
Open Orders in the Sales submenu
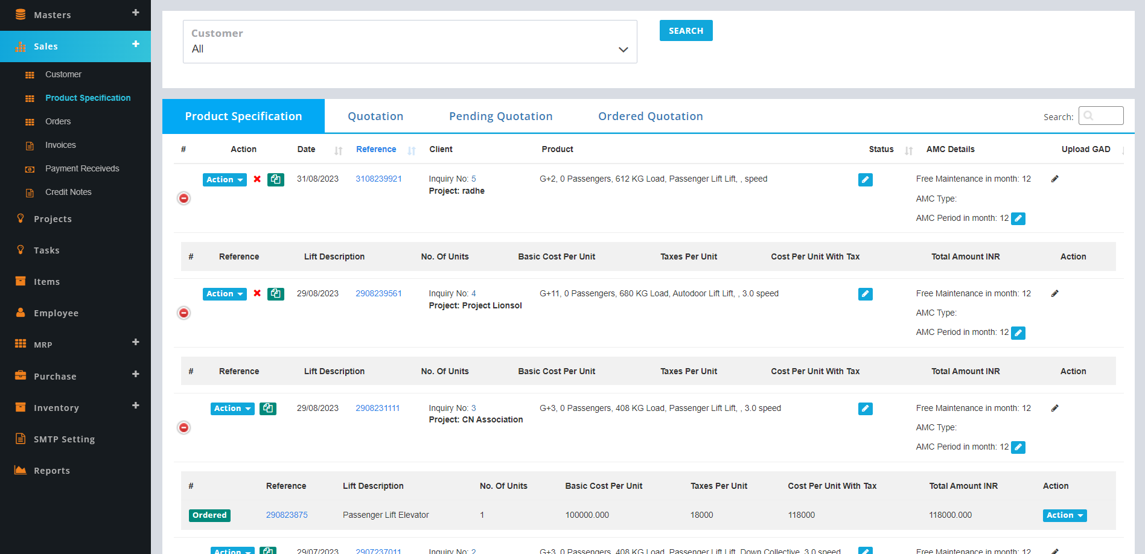pyautogui.click(x=58, y=121)
